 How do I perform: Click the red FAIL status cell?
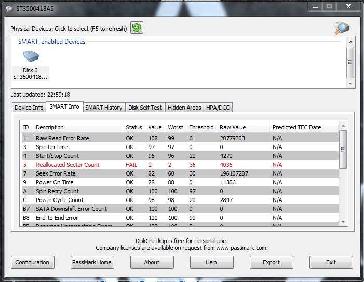coord(131,165)
